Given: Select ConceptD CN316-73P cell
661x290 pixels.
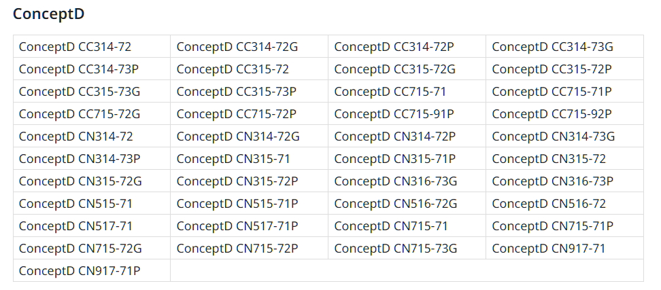Looking at the screenshot, I should coord(564,181).
